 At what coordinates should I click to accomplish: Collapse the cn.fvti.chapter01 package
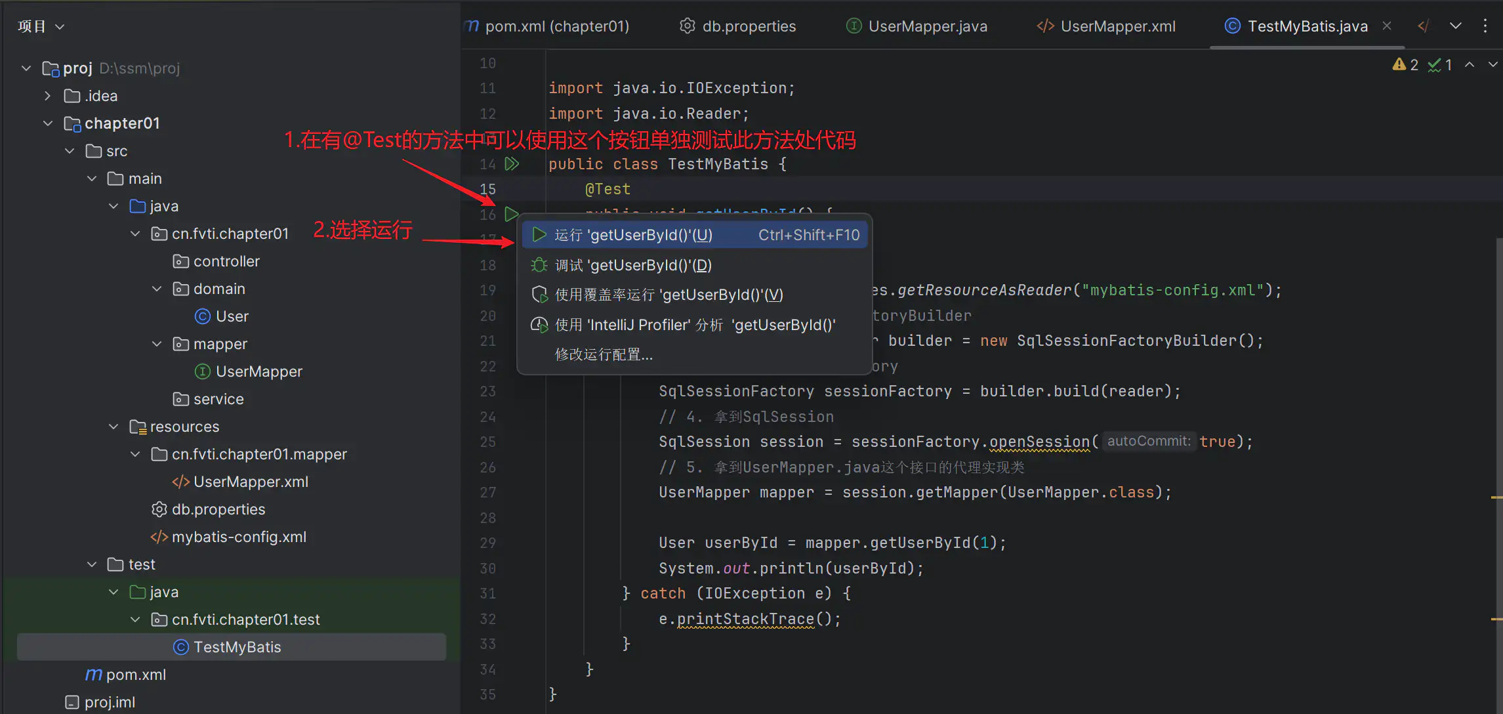(135, 234)
